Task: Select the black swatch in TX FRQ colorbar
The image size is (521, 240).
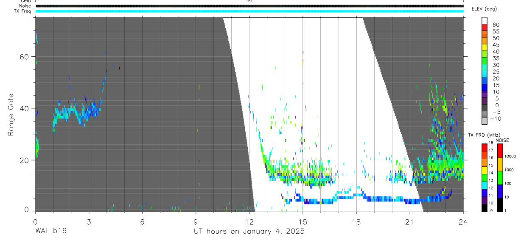Action: tap(484, 208)
